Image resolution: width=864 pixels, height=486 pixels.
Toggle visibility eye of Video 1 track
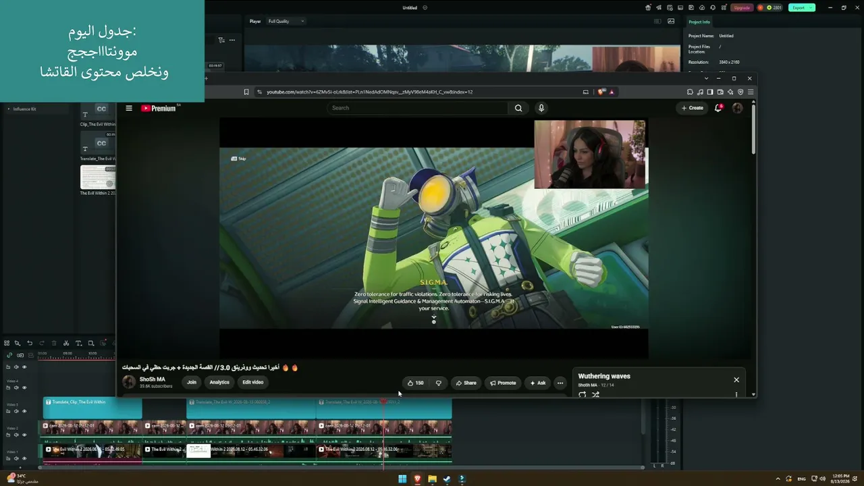(24, 458)
